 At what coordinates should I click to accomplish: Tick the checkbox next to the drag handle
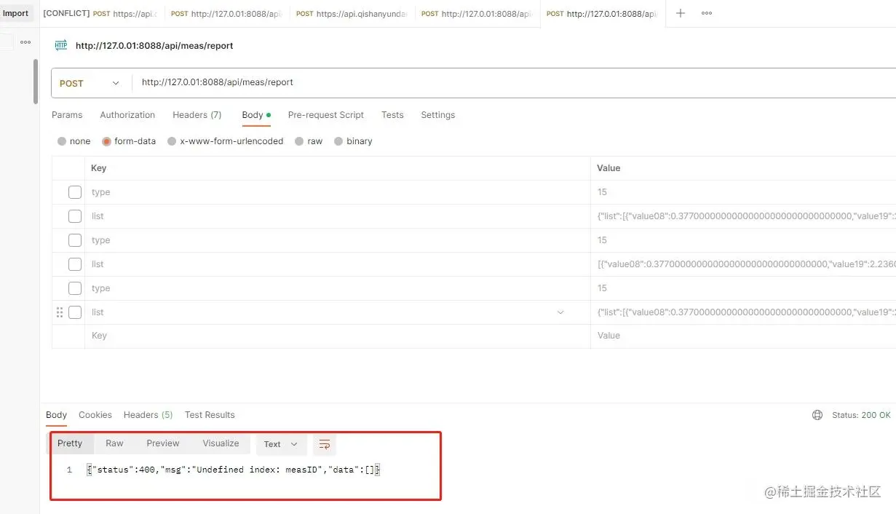(x=75, y=312)
